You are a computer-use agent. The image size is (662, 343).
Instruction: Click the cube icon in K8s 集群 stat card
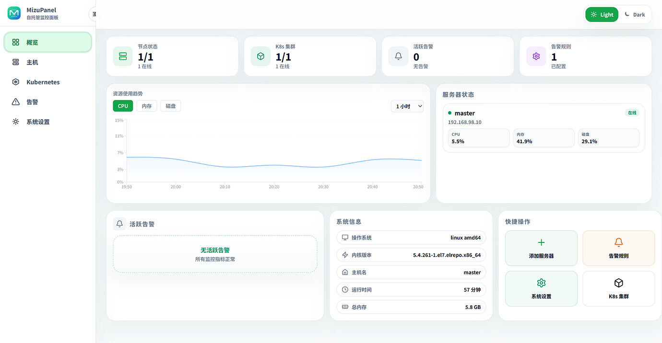click(260, 56)
